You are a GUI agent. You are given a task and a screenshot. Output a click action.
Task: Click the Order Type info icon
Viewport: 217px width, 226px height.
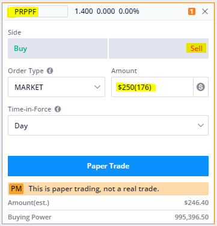(x=50, y=71)
